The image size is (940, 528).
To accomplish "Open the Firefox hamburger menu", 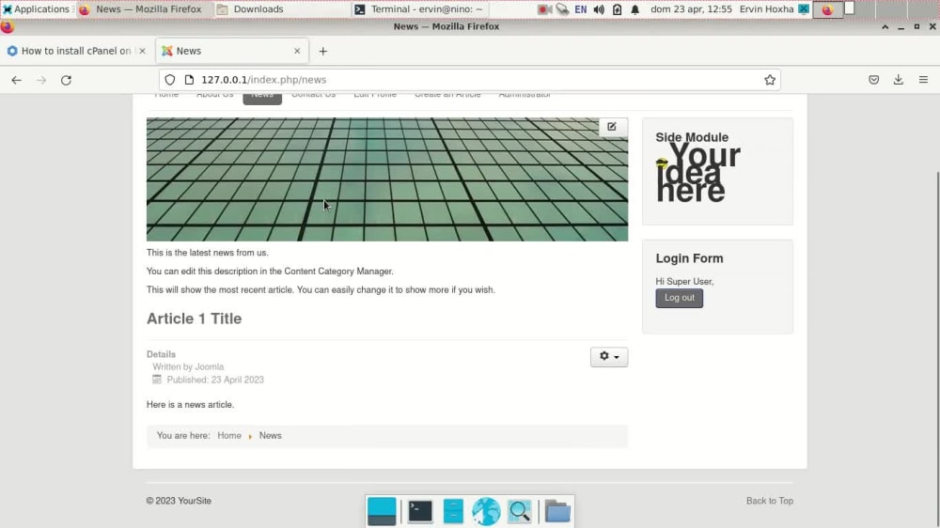I will [x=923, y=80].
